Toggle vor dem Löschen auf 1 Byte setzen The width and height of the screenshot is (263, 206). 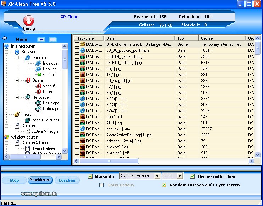pyautogui.click(x=164, y=185)
